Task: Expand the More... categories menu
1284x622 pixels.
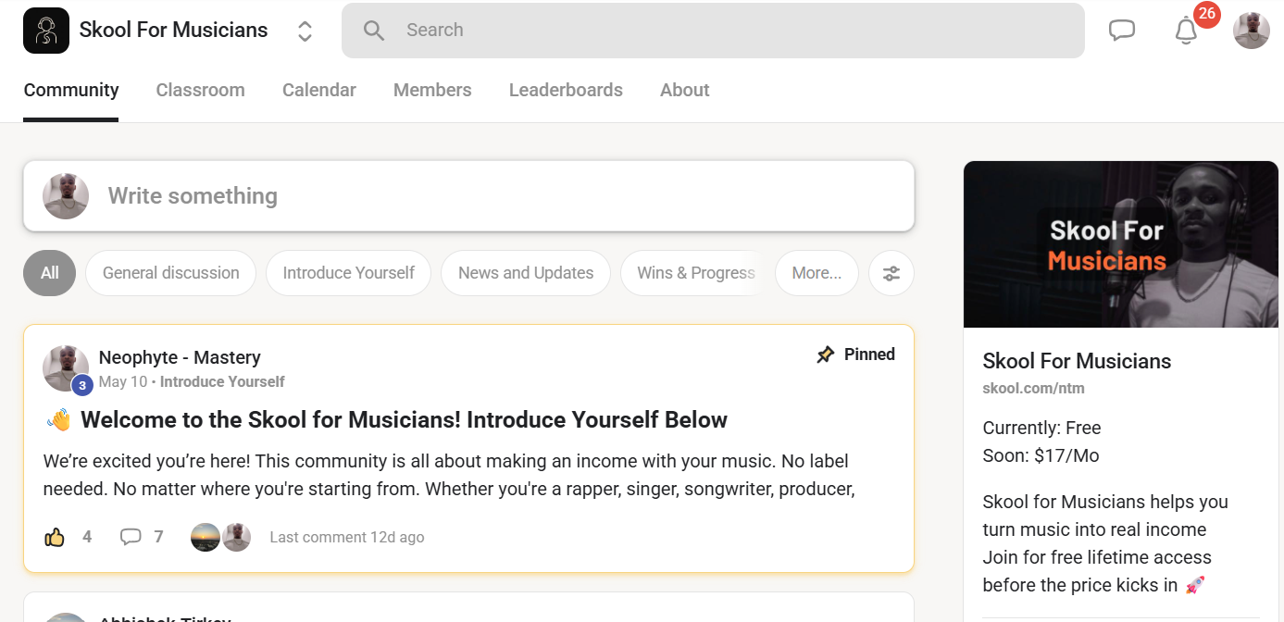Action: pos(817,273)
